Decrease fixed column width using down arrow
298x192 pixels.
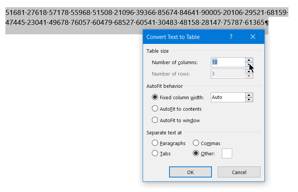click(x=249, y=100)
